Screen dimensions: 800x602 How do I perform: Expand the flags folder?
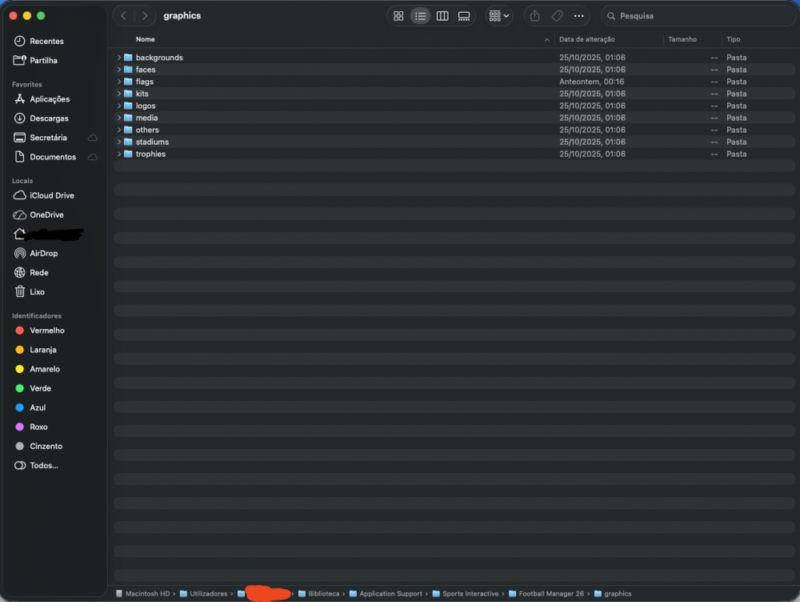pos(119,82)
